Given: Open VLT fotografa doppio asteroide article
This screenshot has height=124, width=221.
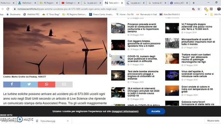Looking at the screenshot, I should tap(197, 27).
